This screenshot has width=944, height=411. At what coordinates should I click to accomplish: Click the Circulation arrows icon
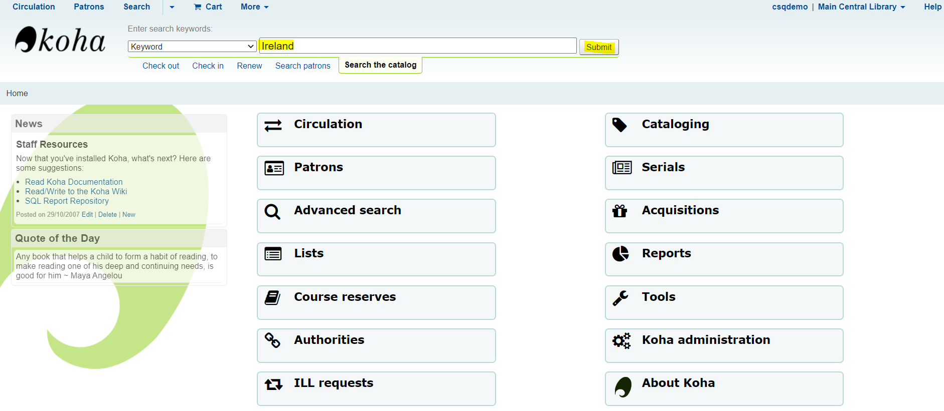(273, 126)
